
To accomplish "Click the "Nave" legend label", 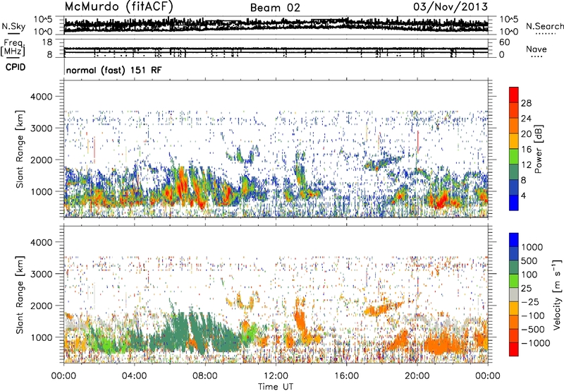I will coord(537,49).
